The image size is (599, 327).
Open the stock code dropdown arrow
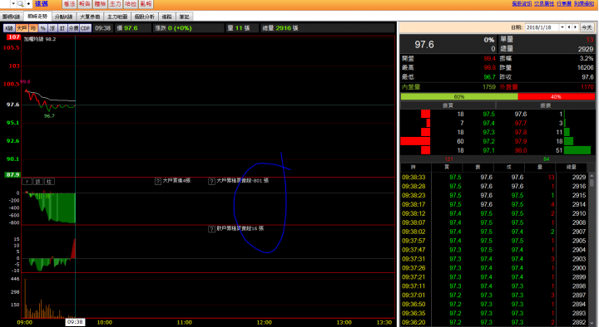[13, 4]
